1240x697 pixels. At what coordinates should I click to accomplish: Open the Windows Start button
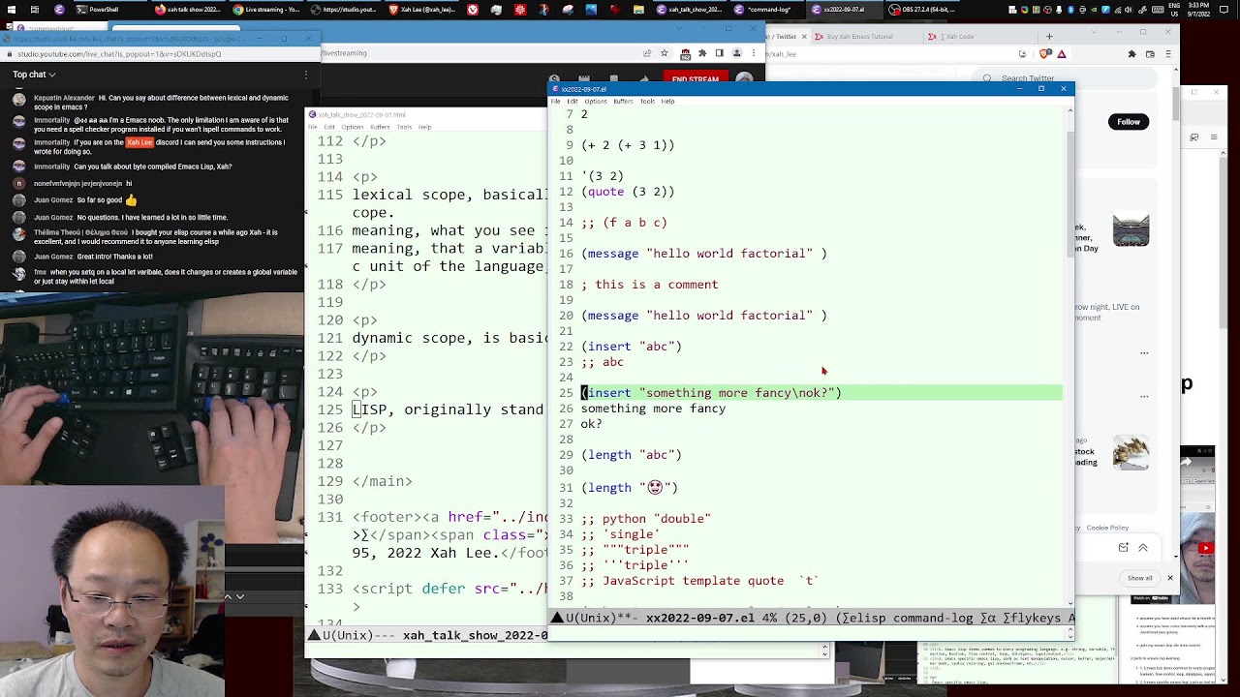[x=10, y=10]
